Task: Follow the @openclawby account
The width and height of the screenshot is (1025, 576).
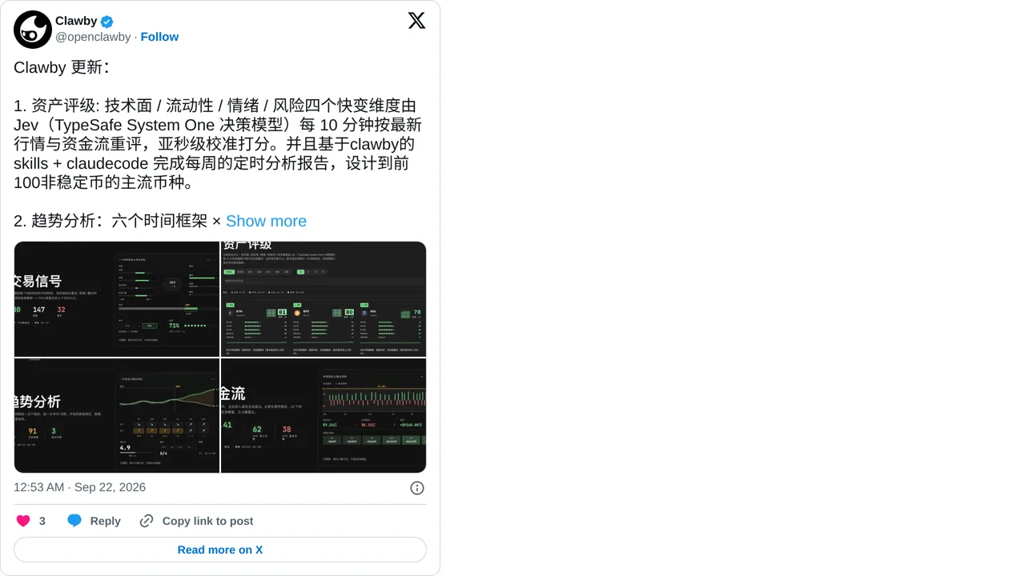Action: tap(159, 37)
